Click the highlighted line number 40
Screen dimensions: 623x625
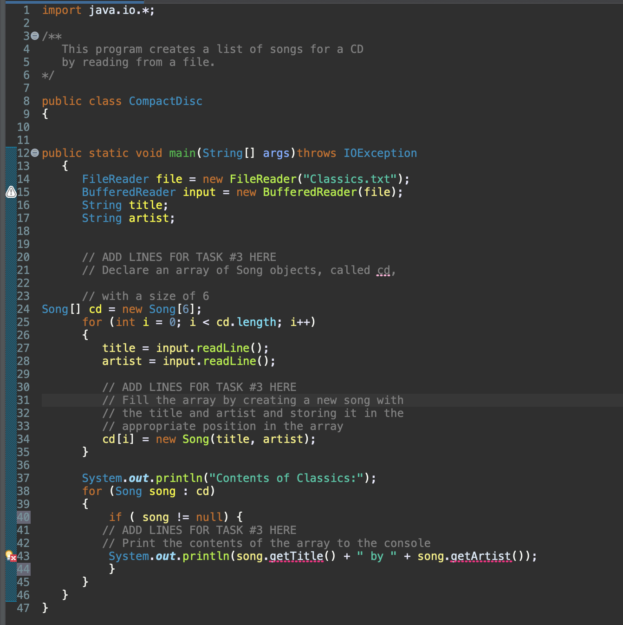(23, 517)
